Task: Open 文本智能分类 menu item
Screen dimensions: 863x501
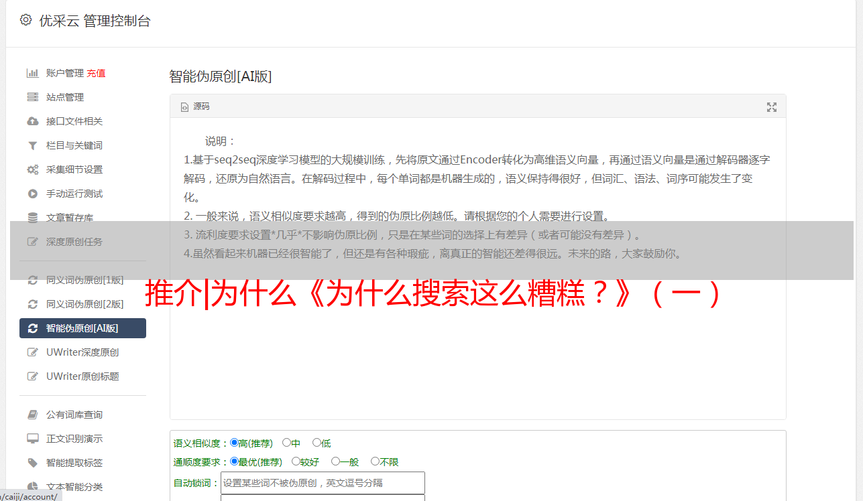Action: (x=74, y=487)
